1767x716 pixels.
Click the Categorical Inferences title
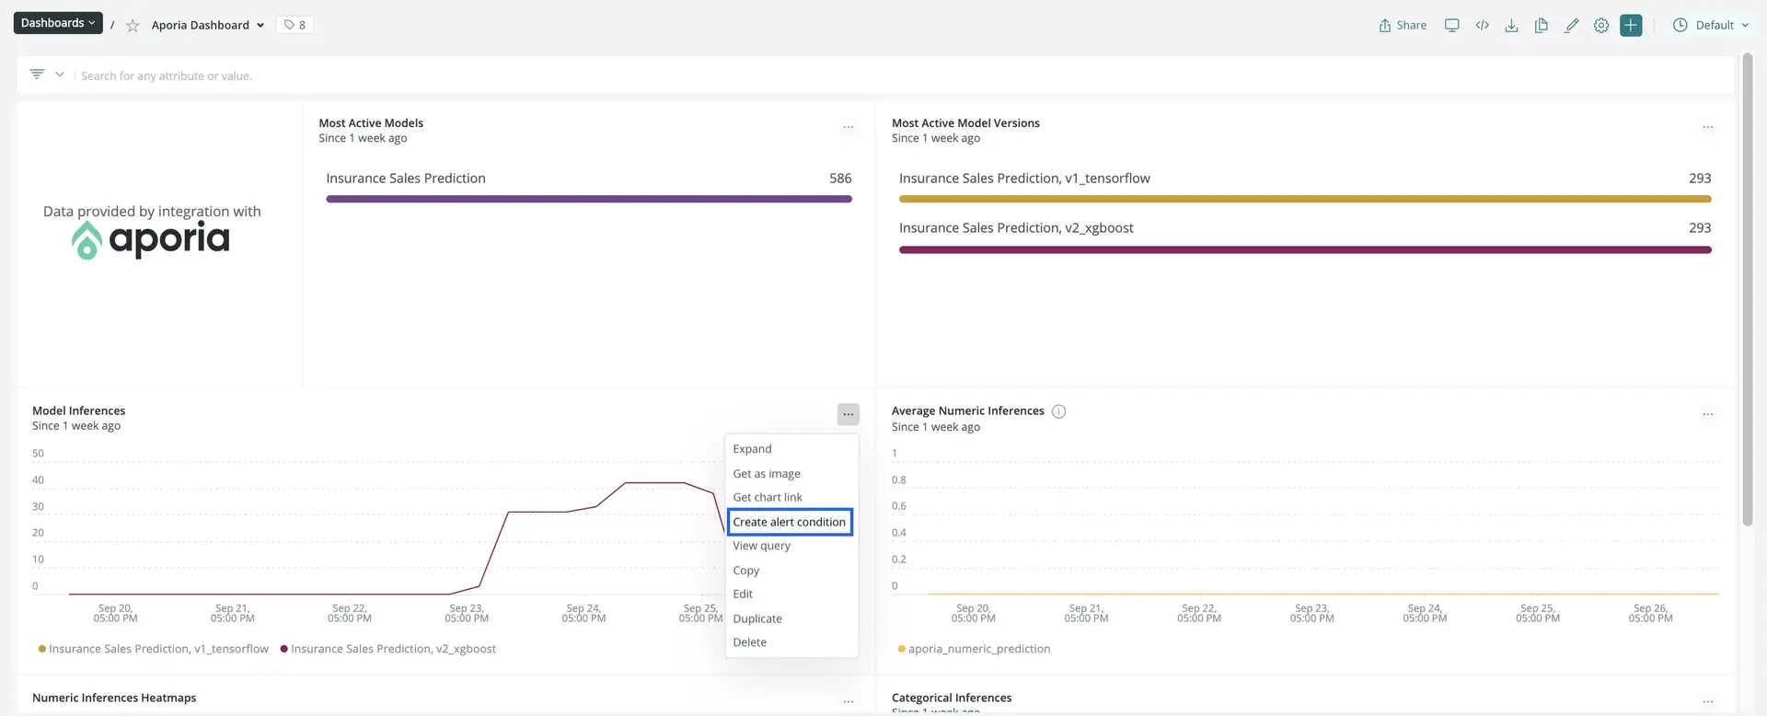(952, 699)
